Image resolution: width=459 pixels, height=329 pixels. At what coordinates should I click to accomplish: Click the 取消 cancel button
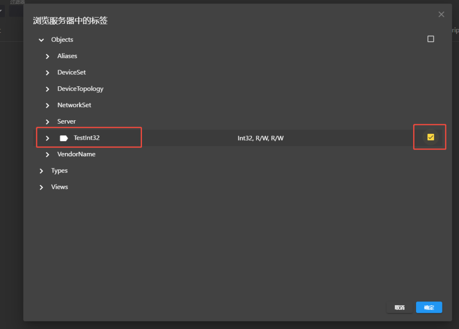point(399,307)
